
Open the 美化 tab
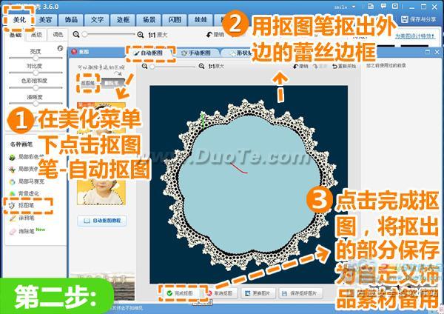point(19,20)
